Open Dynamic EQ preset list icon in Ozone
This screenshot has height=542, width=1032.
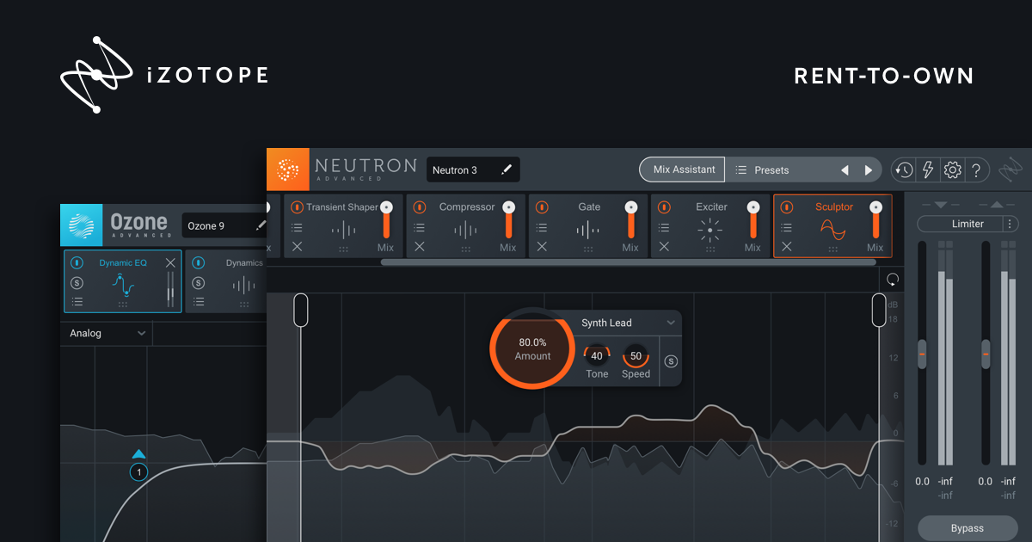(77, 302)
